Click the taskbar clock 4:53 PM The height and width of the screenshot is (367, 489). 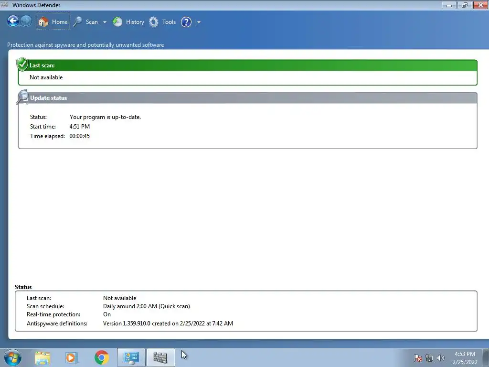[465, 358]
